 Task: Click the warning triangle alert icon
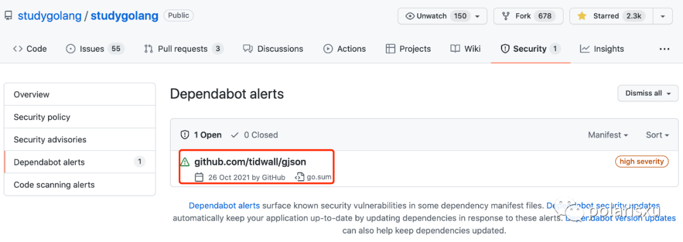click(x=185, y=162)
